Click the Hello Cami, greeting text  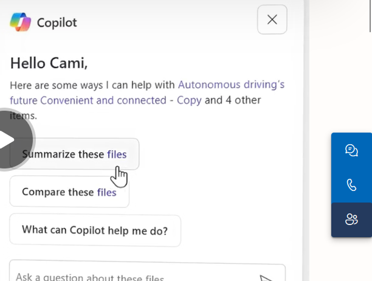49,63
